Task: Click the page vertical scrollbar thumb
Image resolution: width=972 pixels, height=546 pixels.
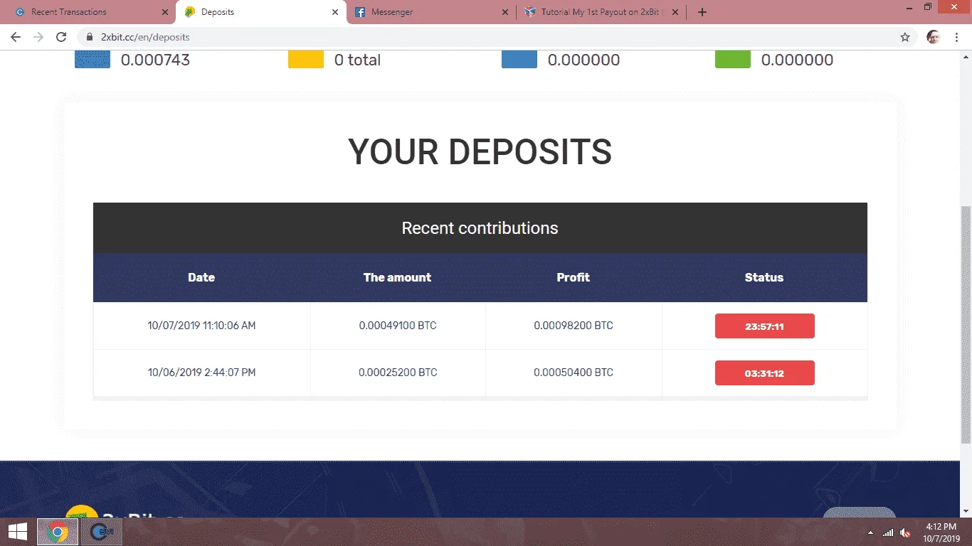Action: click(966, 324)
